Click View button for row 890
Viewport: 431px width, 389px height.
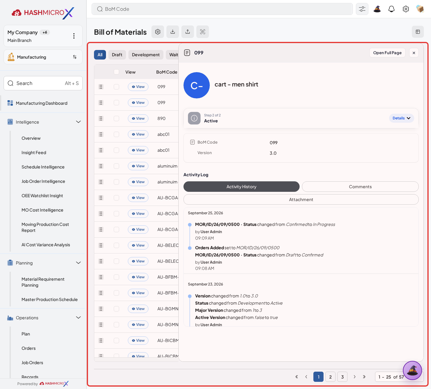(138, 118)
